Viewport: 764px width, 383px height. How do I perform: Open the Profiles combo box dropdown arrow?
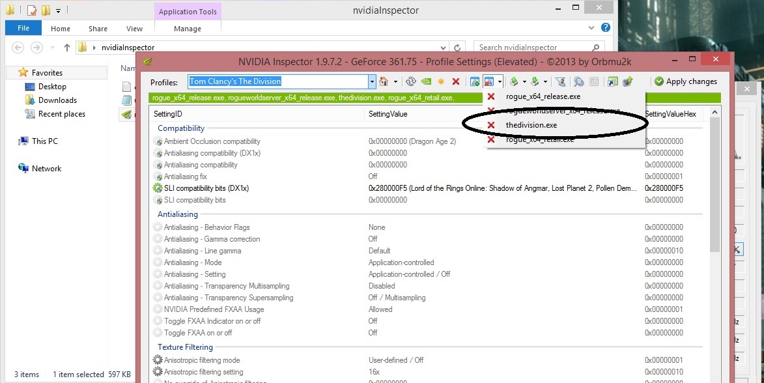tap(372, 81)
